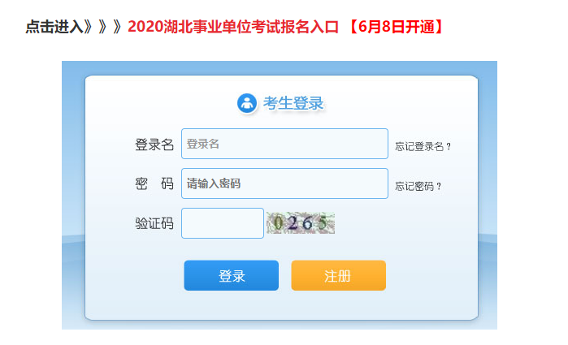Focus the 验证码 input box
This screenshot has height=345, width=568.
[x=223, y=223]
